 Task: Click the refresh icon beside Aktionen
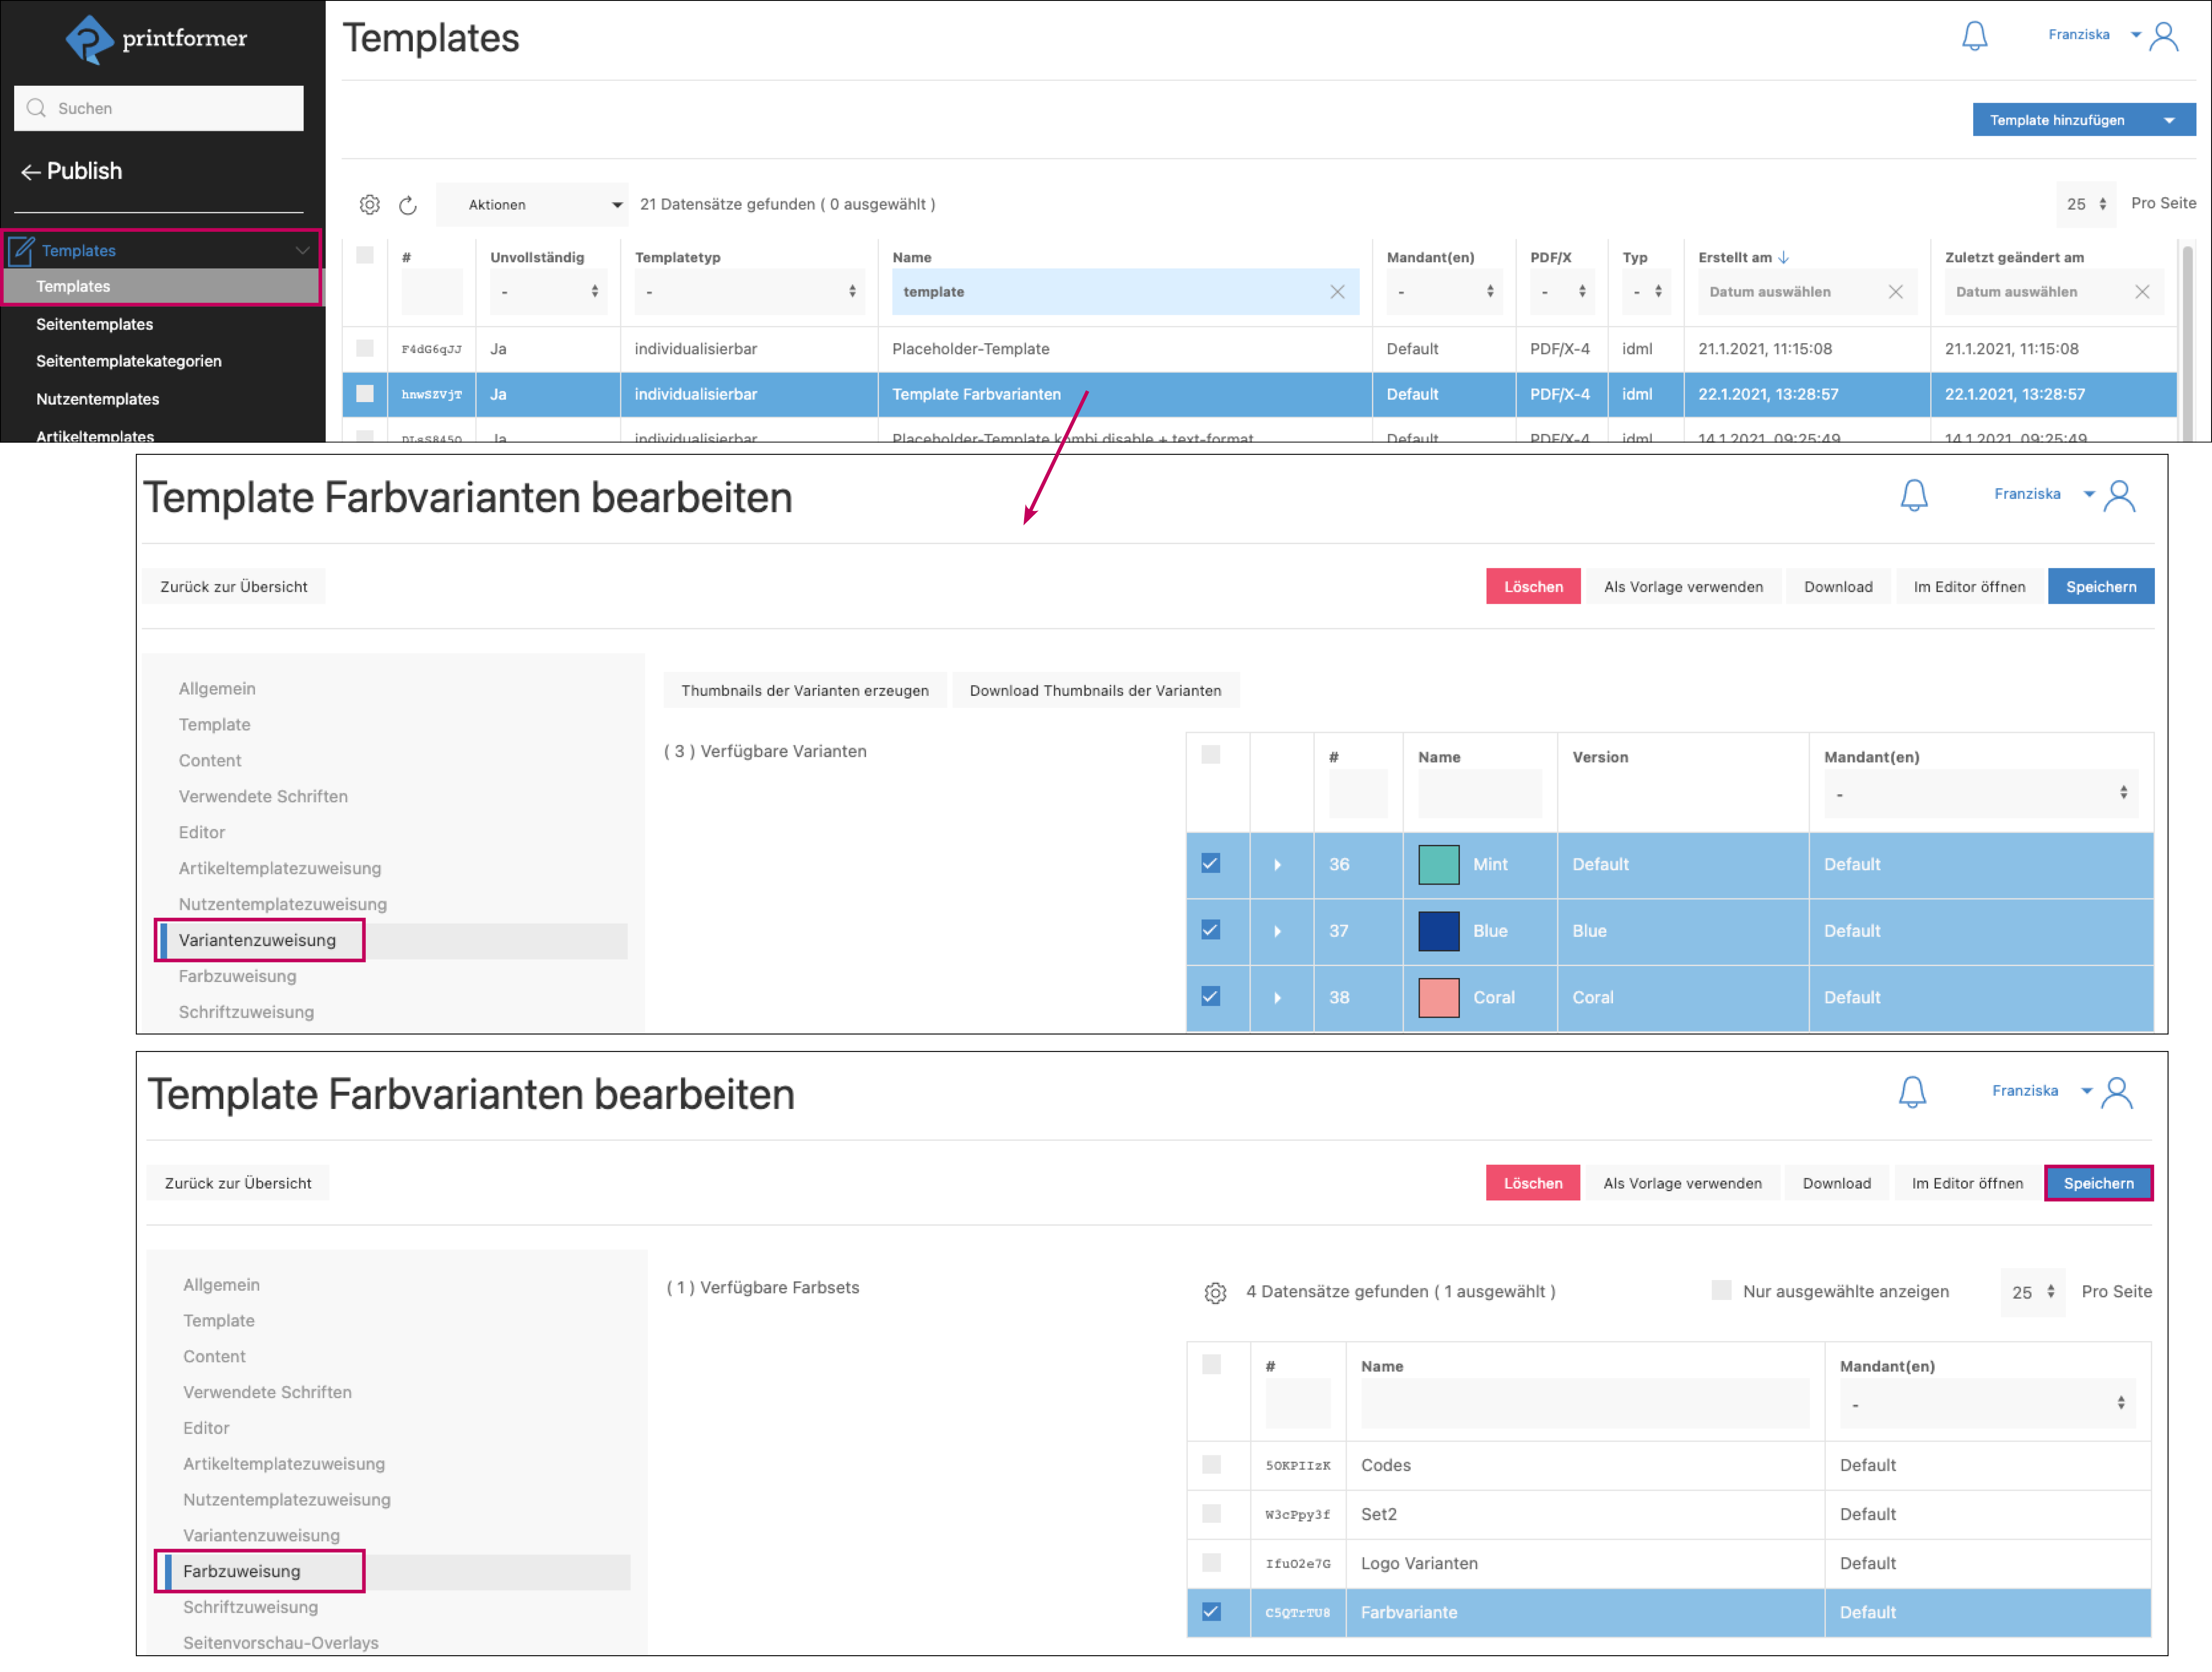pos(408,205)
